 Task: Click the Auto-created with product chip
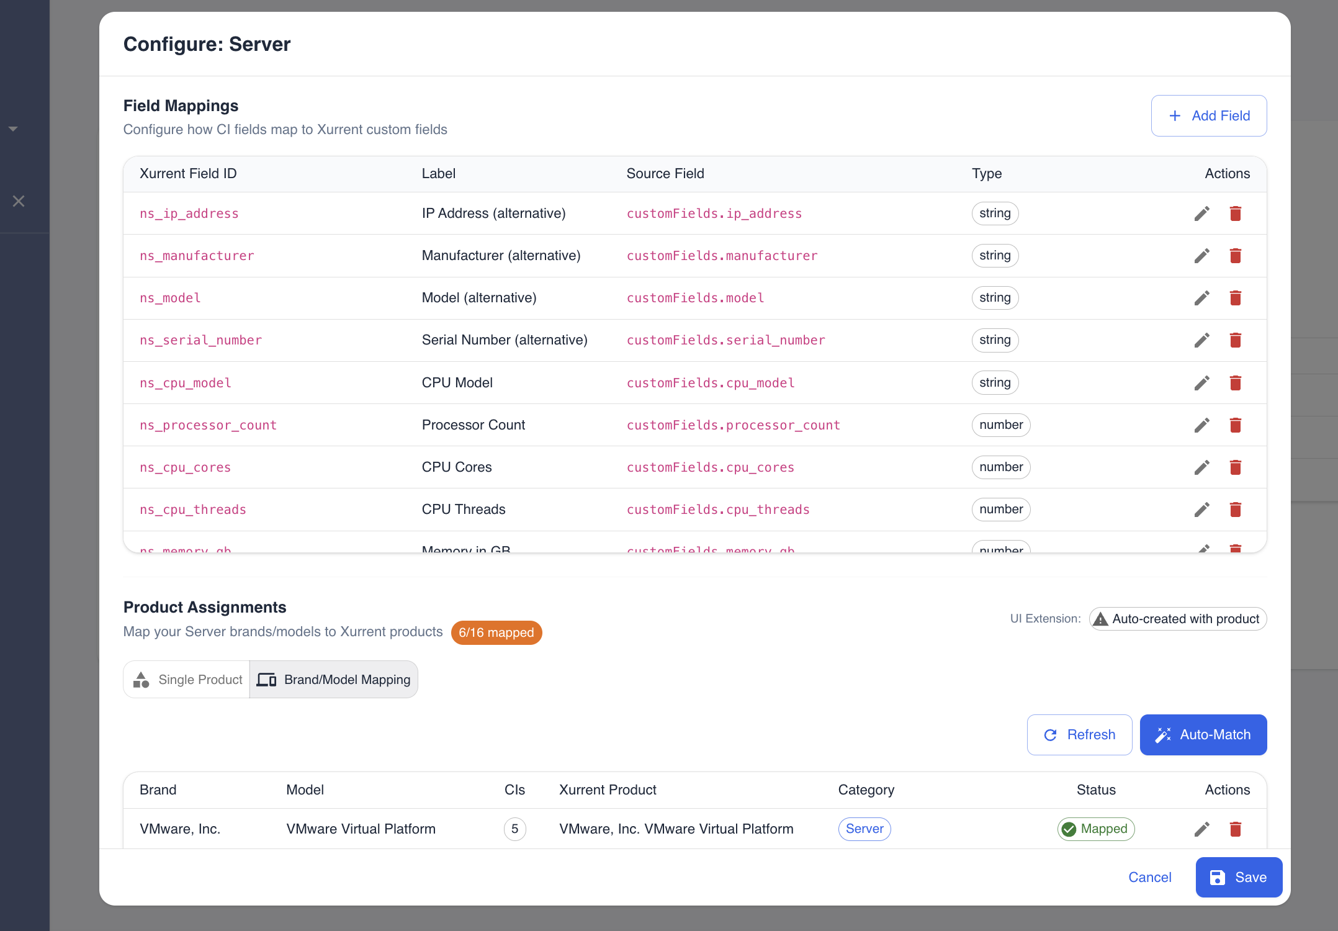[1177, 619]
